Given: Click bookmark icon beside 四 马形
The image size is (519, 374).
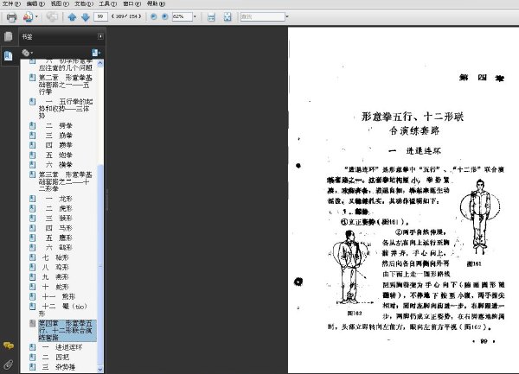Looking at the screenshot, I should tap(33, 228).
